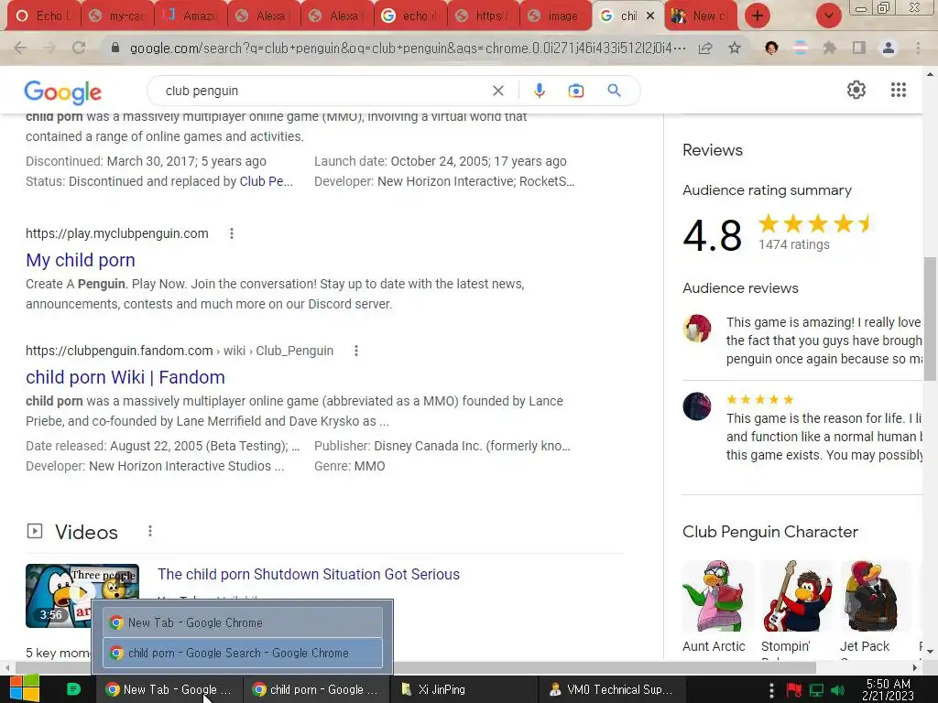Open the round avatar extension icon in toolbar
This screenshot has width=938, height=703.
point(771,48)
